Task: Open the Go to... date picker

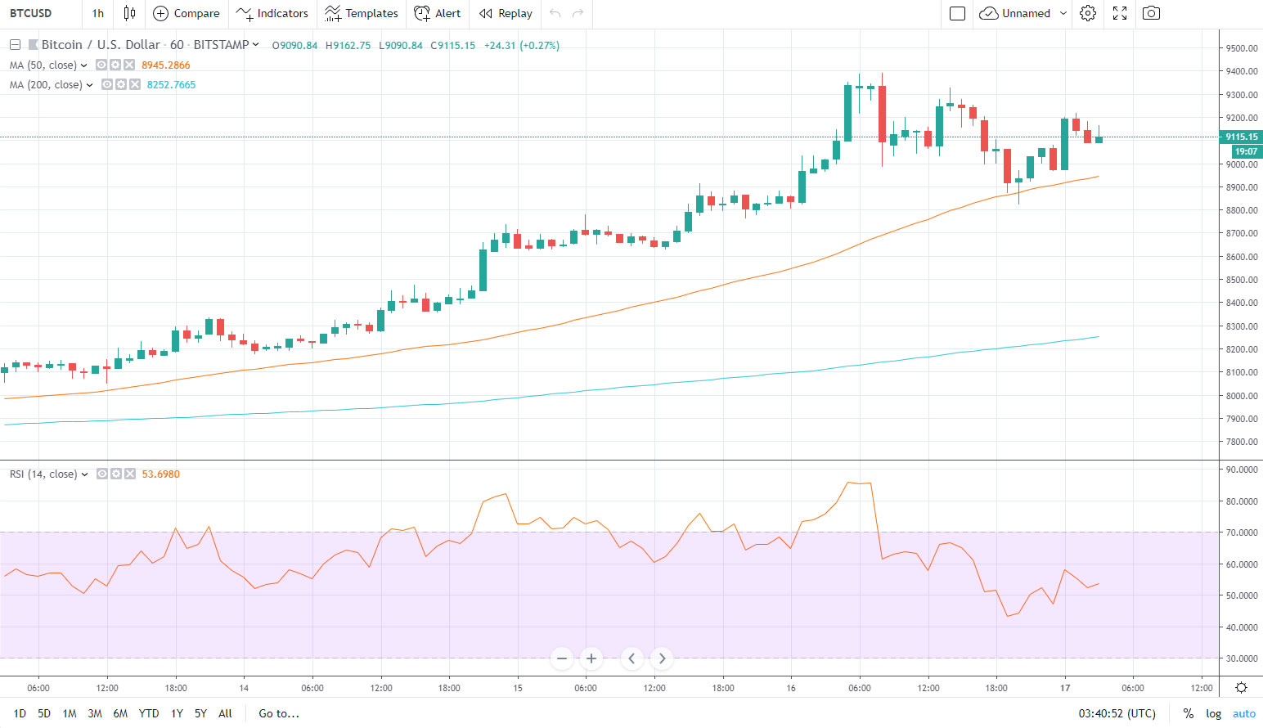Action: (x=279, y=713)
